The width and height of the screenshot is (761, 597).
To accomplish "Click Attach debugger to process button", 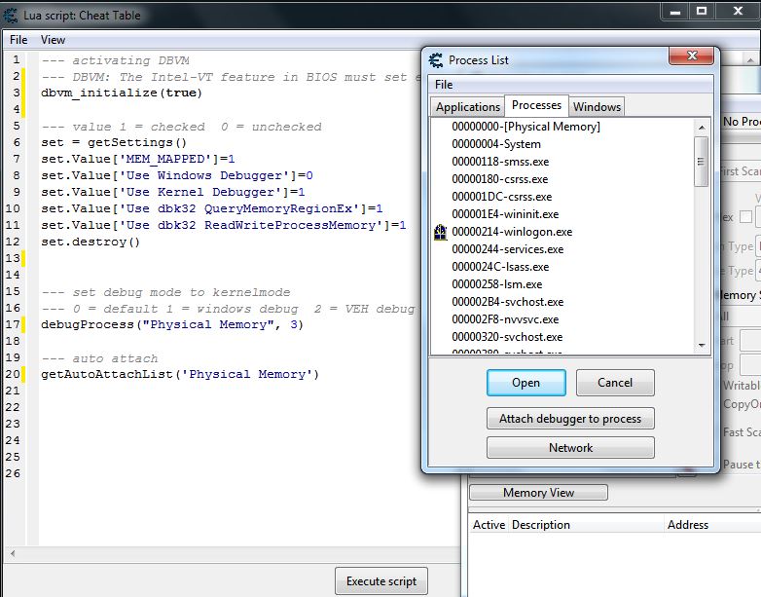I will 570,419.
